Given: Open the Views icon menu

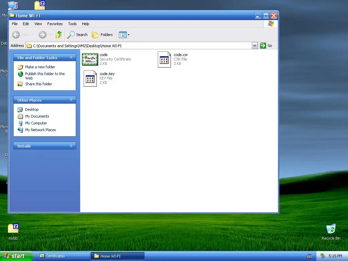Looking at the screenshot, I should click(x=124, y=35).
